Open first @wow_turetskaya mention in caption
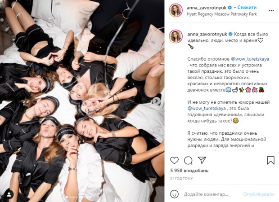The height and width of the screenshot is (202, 279). click(250, 59)
